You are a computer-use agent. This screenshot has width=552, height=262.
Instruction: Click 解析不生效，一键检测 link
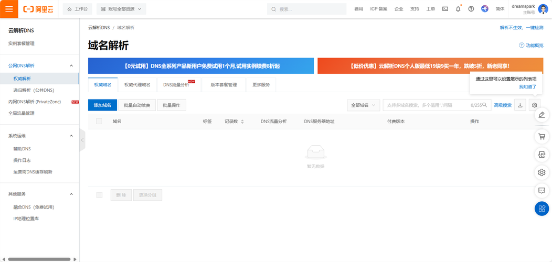522,27
